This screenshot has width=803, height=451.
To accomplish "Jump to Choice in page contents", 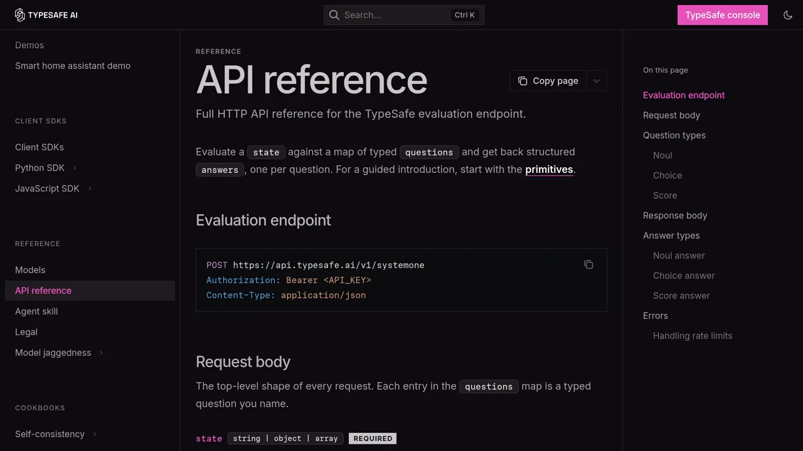I will pyautogui.click(x=667, y=175).
